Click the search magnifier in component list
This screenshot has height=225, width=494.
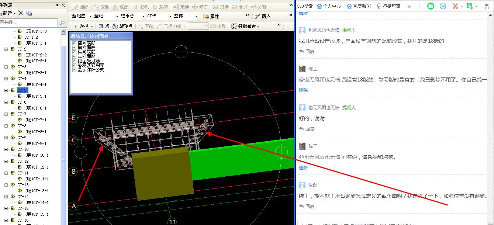coord(62,23)
